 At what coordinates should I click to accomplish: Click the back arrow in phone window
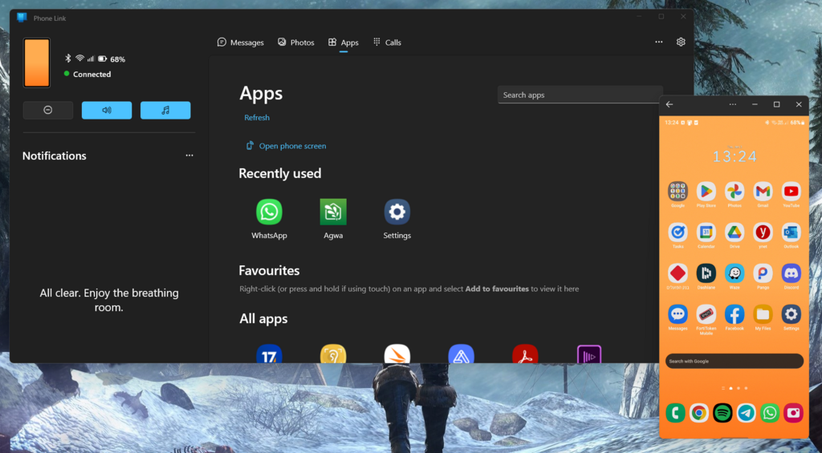point(669,104)
